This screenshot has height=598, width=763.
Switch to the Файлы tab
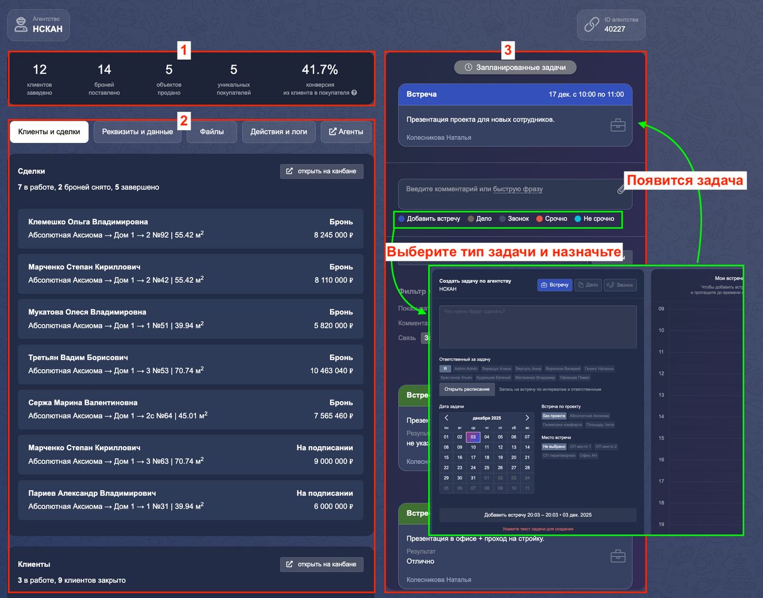(x=212, y=132)
